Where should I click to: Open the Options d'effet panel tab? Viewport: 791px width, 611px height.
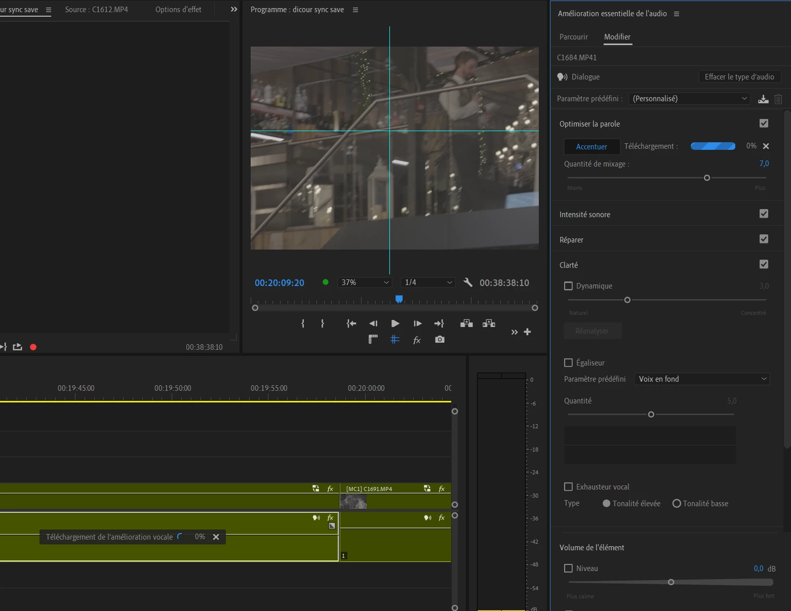pos(178,10)
